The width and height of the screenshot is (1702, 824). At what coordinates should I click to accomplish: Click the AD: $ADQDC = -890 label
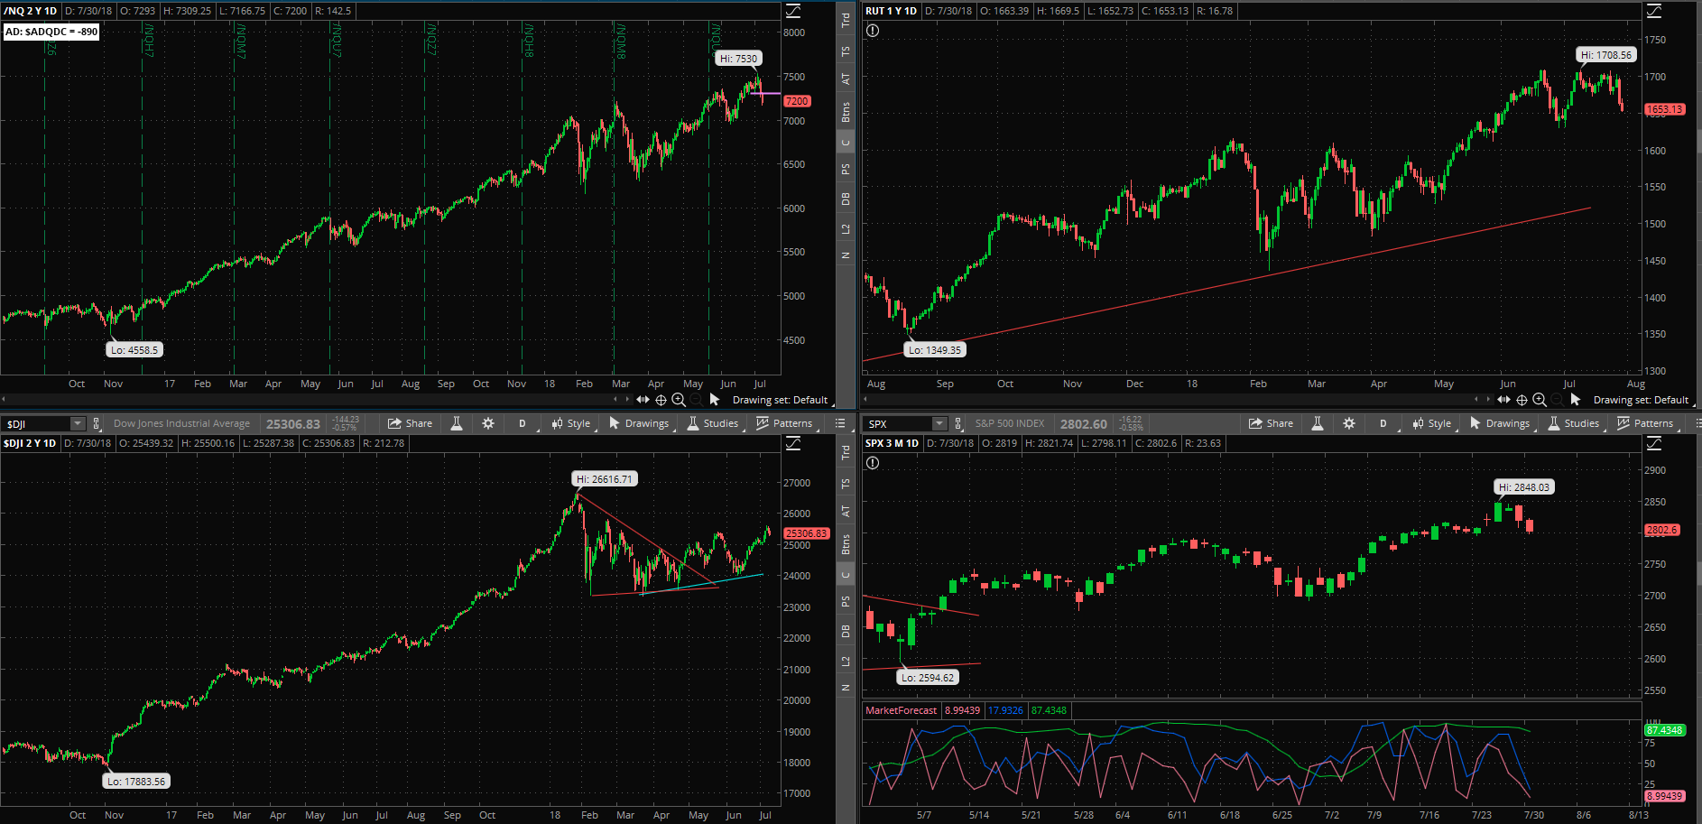click(x=51, y=32)
